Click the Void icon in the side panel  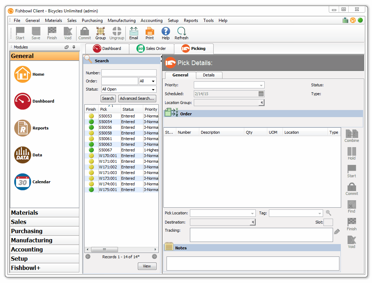pyautogui.click(x=351, y=242)
